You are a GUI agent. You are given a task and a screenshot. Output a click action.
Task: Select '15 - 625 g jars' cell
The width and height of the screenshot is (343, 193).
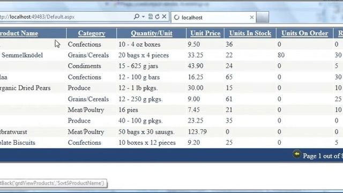tap(138, 66)
